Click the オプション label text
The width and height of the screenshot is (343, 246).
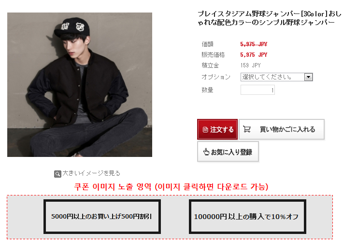pos(216,77)
